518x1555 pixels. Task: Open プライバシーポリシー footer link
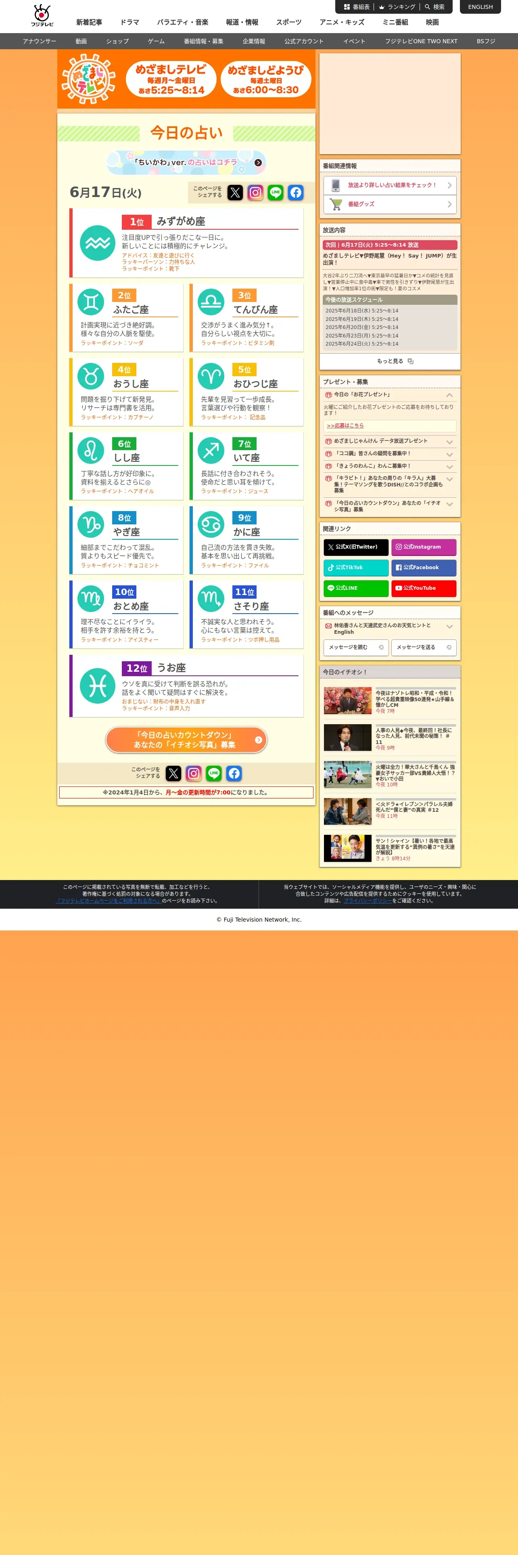[x=368, y=901]
